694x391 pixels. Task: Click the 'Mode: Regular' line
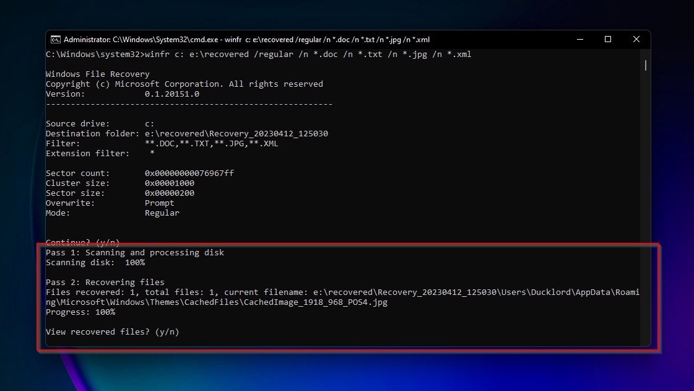tap(113, 213)
